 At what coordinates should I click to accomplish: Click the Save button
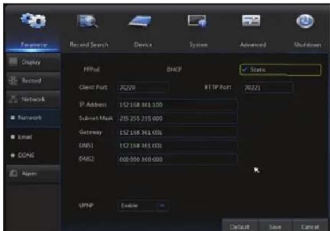point(275,226)
